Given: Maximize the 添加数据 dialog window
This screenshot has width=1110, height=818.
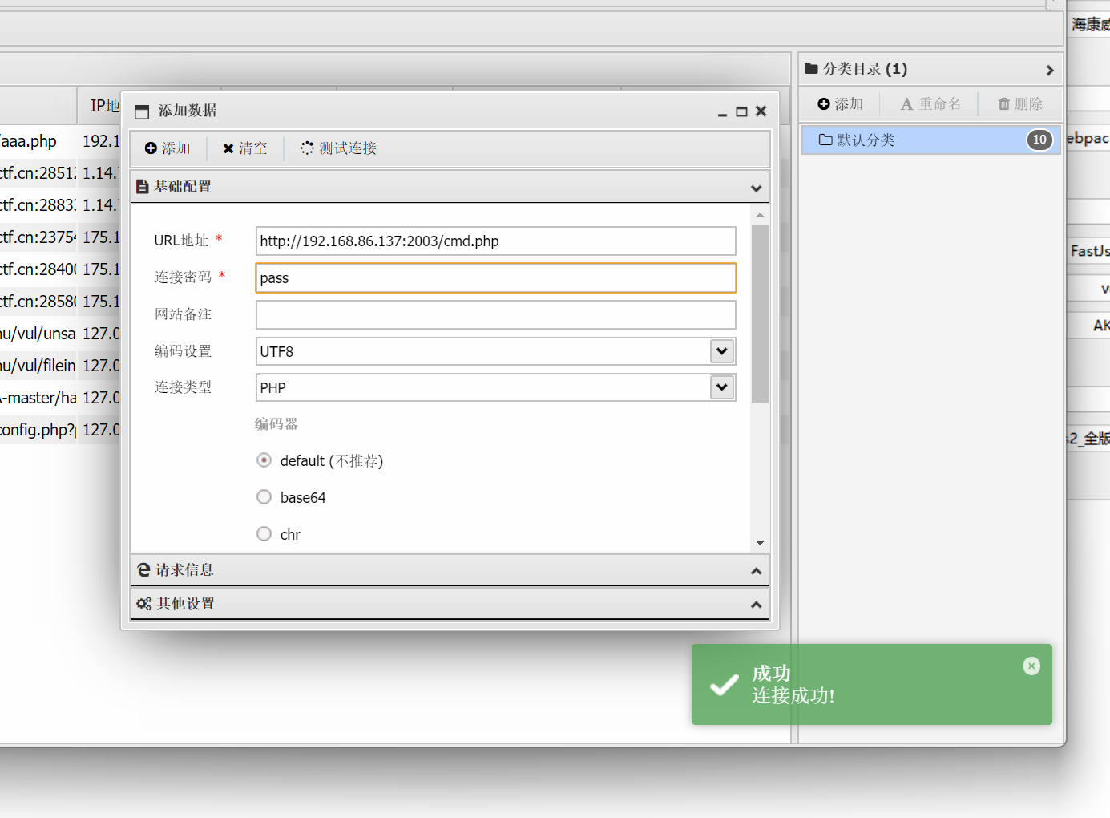Looking at the screenshot, I should (741, 111).
